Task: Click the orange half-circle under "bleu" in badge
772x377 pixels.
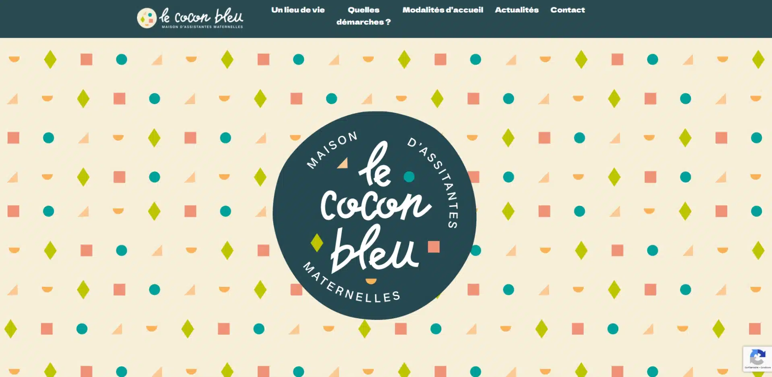Action: (x=371, y=281)
